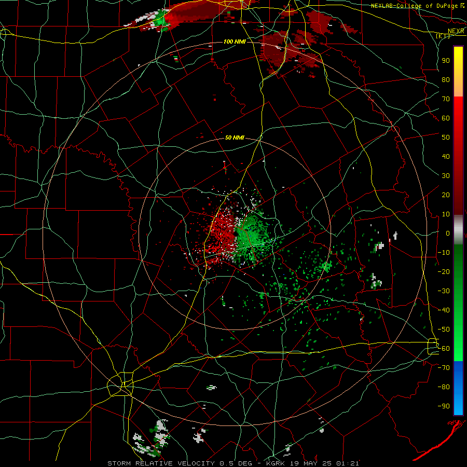The height and width of the screenshot is (467, 467).
Task: Click the "-10" label on velocity scale
Action: [x=444, y=253]
